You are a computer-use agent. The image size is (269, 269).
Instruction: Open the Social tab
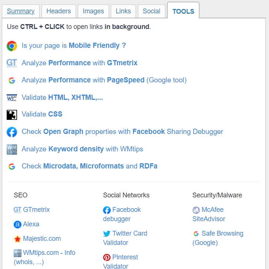[x=152, y=11]
